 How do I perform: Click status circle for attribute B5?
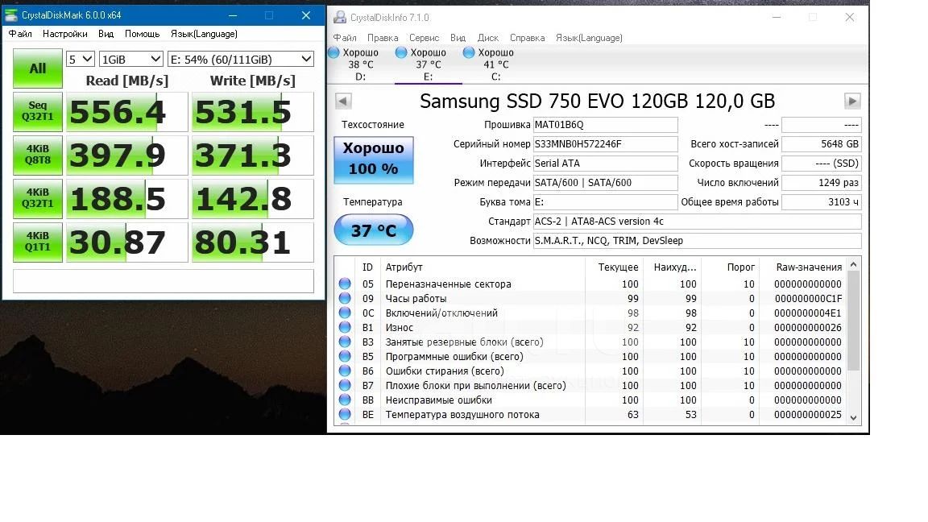point(345,356)
